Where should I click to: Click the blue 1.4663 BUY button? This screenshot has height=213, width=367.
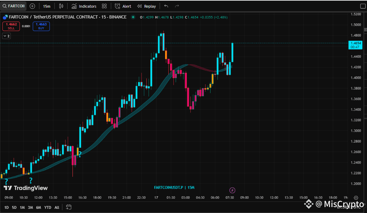(x=41, y=26)
